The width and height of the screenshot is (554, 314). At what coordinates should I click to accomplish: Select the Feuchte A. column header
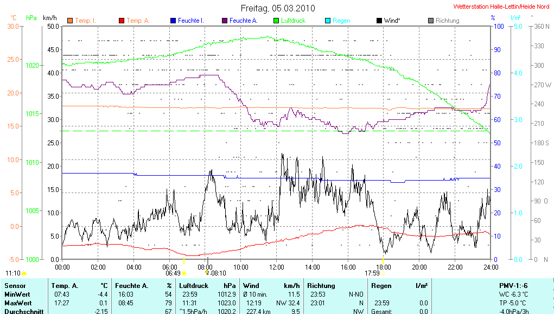132,285
